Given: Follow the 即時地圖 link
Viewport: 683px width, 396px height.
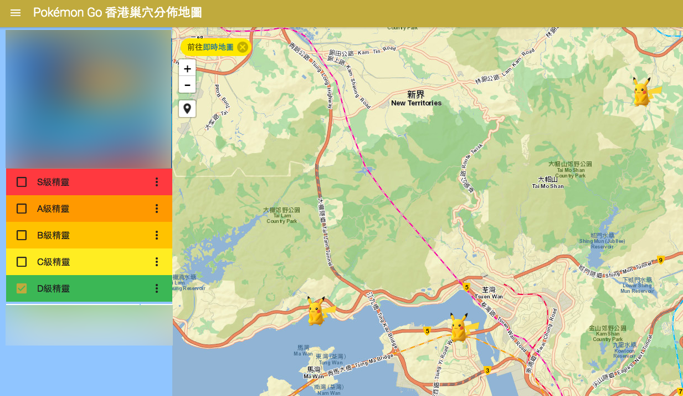Looking at the screenshot, I should [218, 47].
